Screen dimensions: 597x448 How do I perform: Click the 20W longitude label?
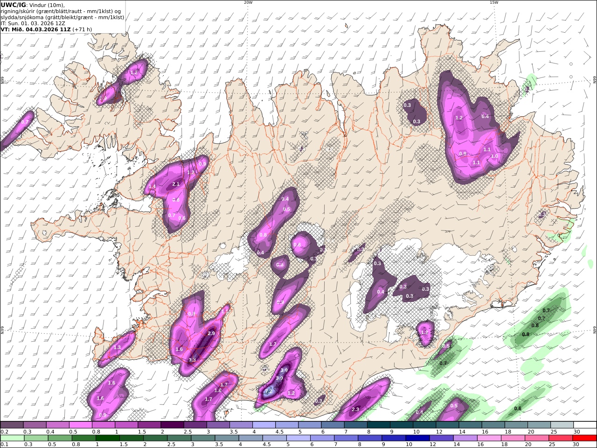(248, 2)
